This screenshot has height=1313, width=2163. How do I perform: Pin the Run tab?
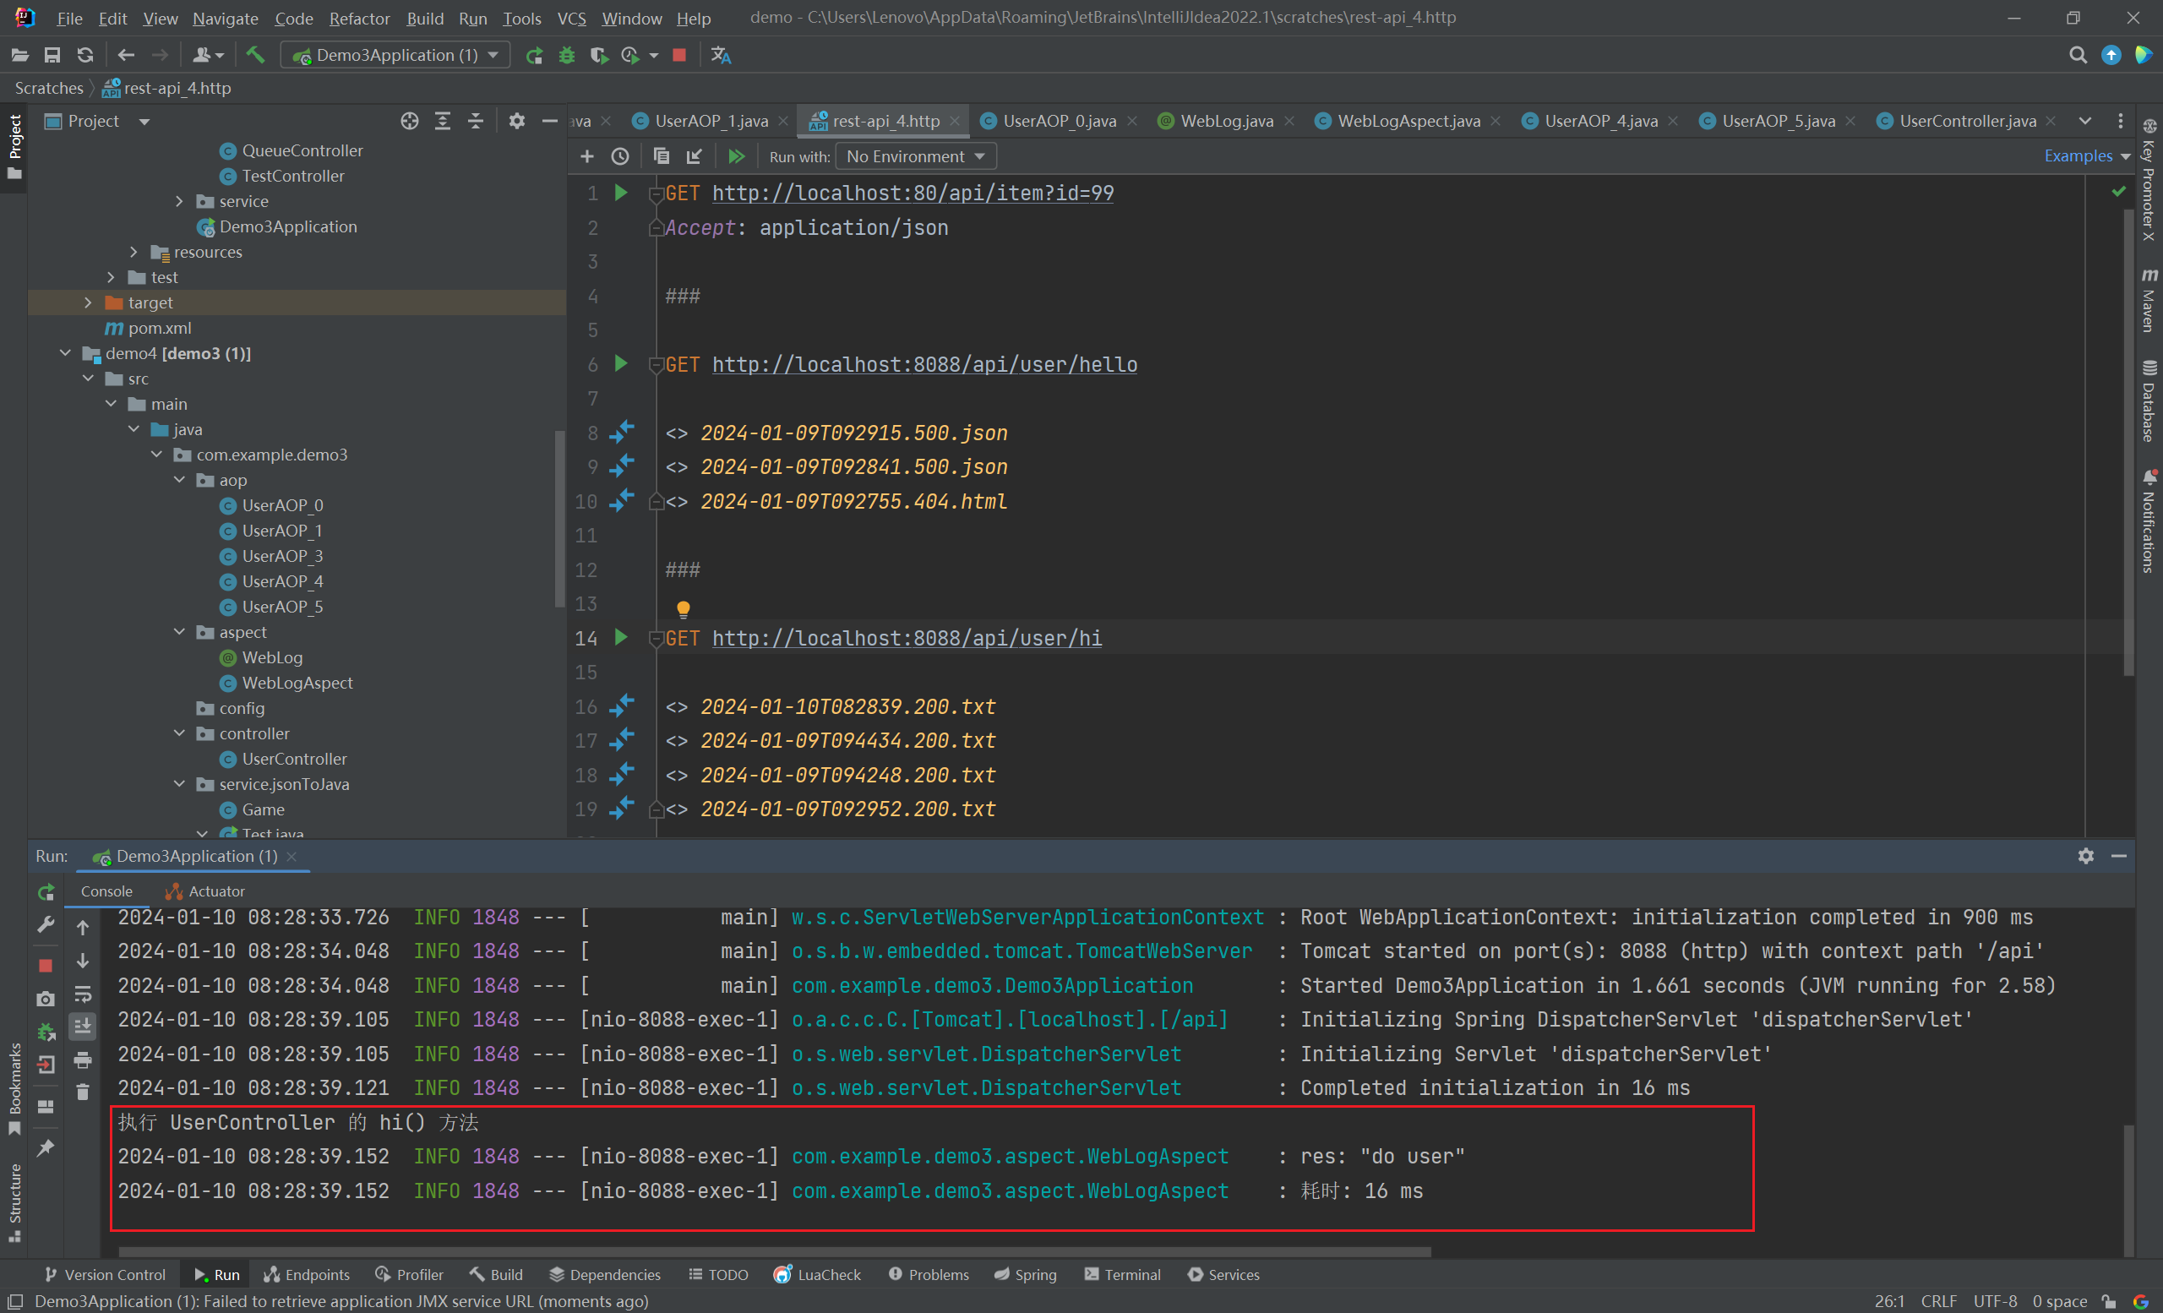(x=46, y=1148)
